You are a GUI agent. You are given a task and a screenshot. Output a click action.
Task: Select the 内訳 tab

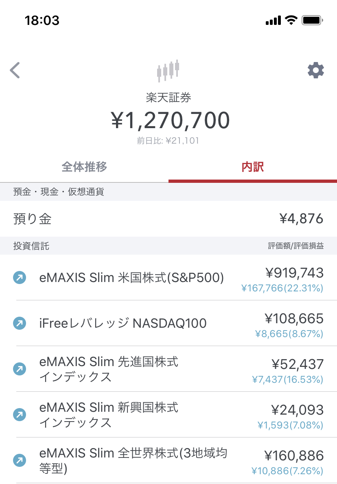point(253,167)
